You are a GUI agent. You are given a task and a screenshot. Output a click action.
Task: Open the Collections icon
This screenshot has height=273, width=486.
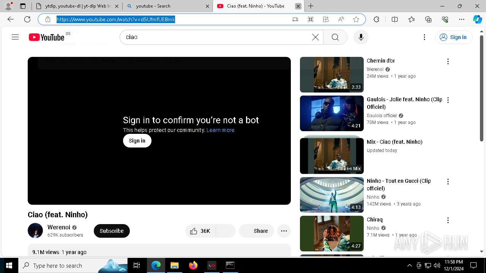[x=428, y=19]
